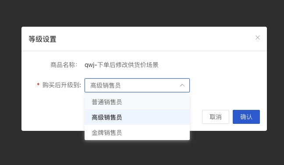The width and height of the screenshot is (284, 165).
Task: Click the product name text qwj-下单后修改供货价场景
Action: (121, 65)
